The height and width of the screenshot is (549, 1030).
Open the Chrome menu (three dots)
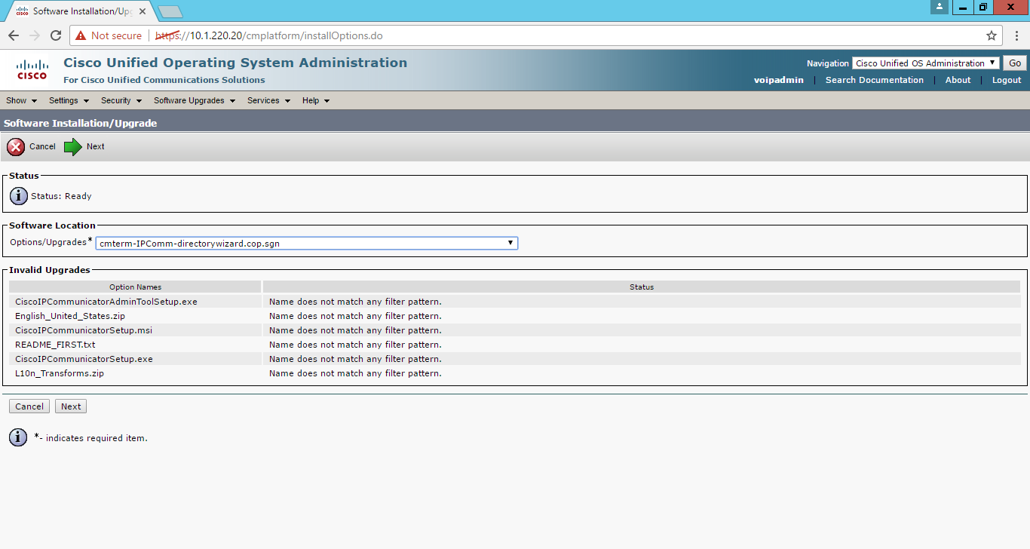[x=1016, y=35]
